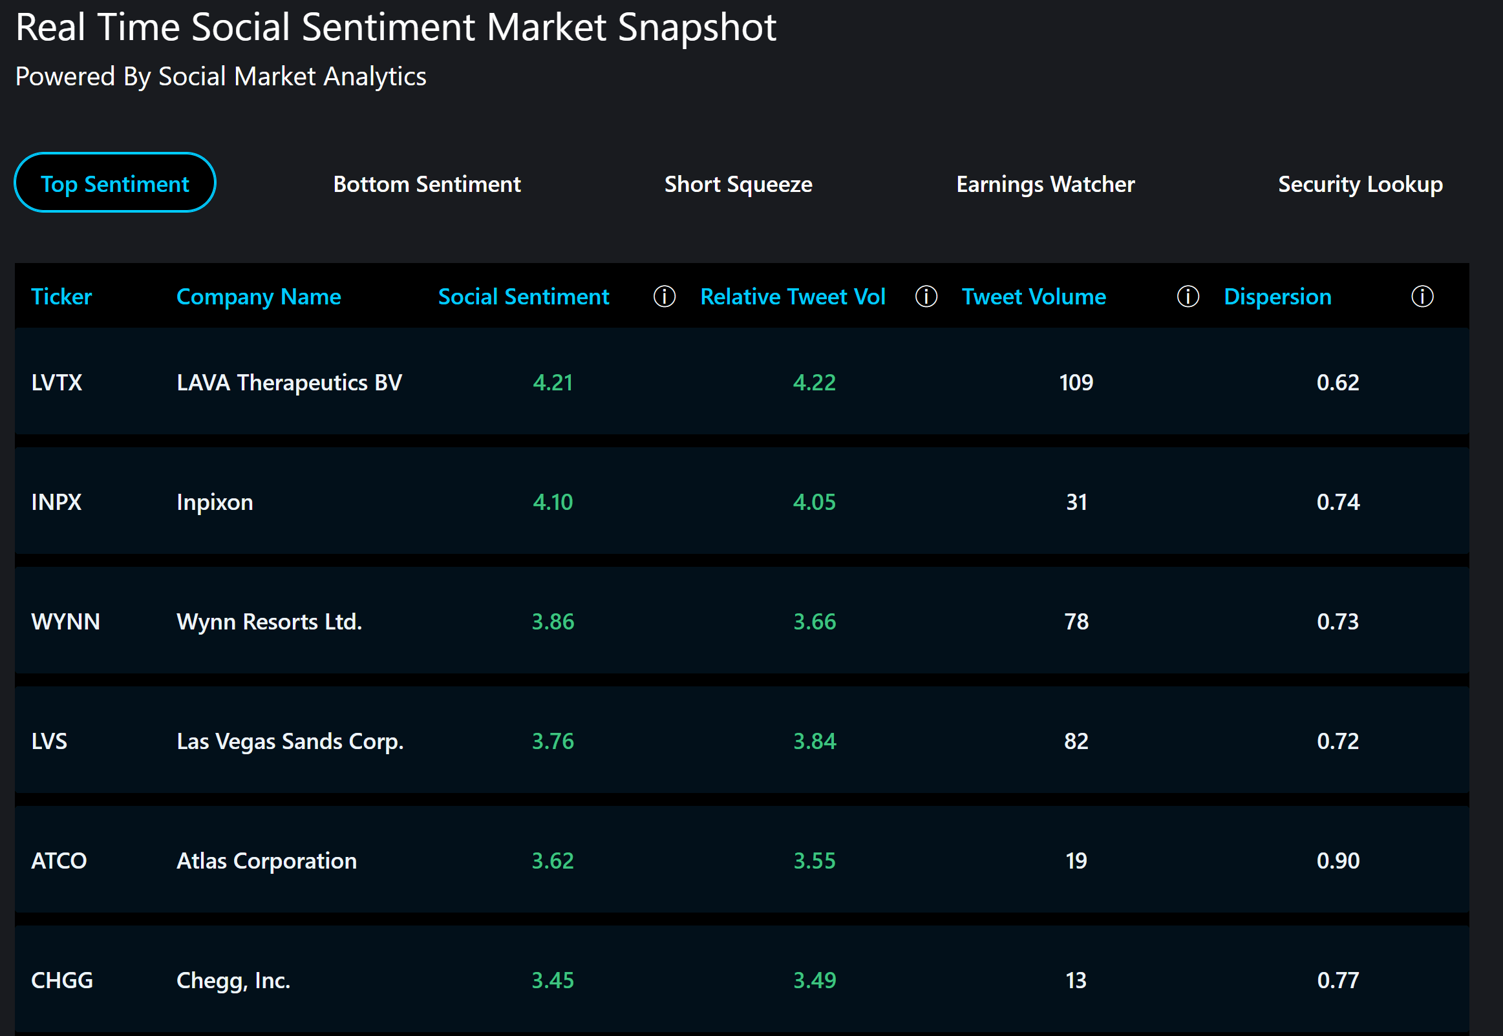Select Atlas Corporation company name

pos(267,860)
